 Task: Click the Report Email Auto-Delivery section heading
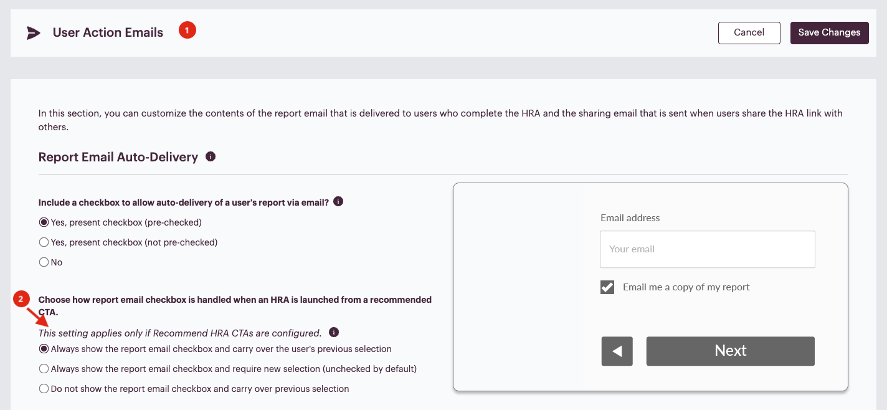(x=118, y=157)
